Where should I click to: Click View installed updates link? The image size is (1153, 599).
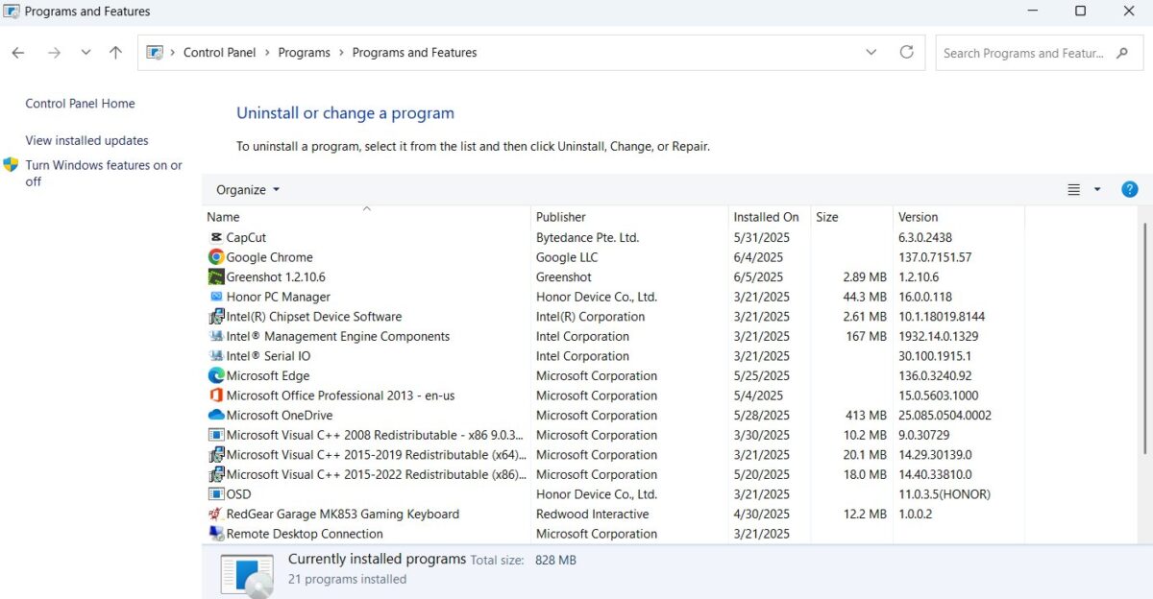[x=86, y=140]
